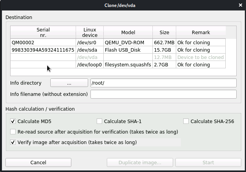The image size is (246, 172).
Task: Click the Model column header
Action: pos(128,32)
